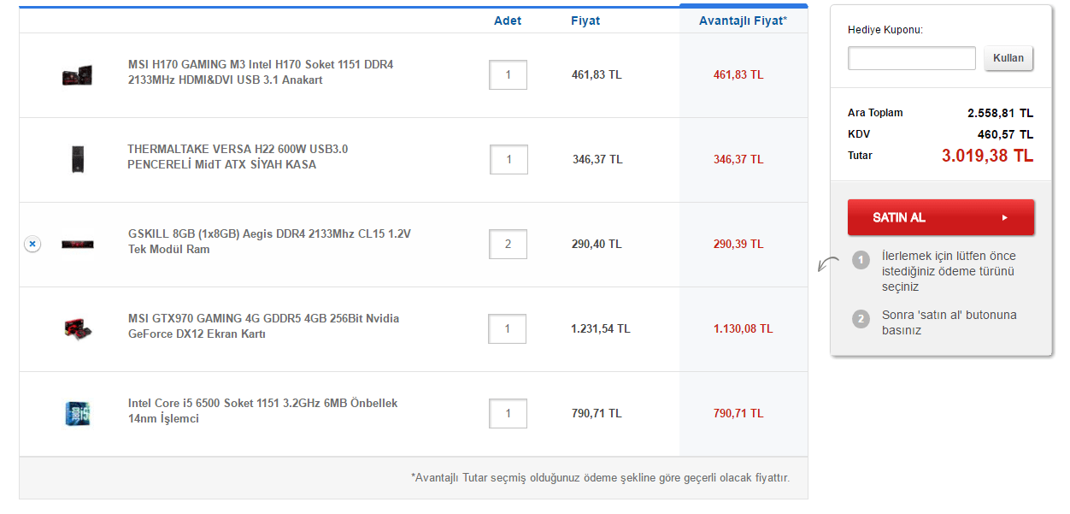Focus the GSKILL RAM quantity box
The width and height of the screenshot is (1070, 514).
tap(508, 245)
